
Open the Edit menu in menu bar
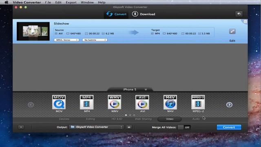[x=58, y=2]
